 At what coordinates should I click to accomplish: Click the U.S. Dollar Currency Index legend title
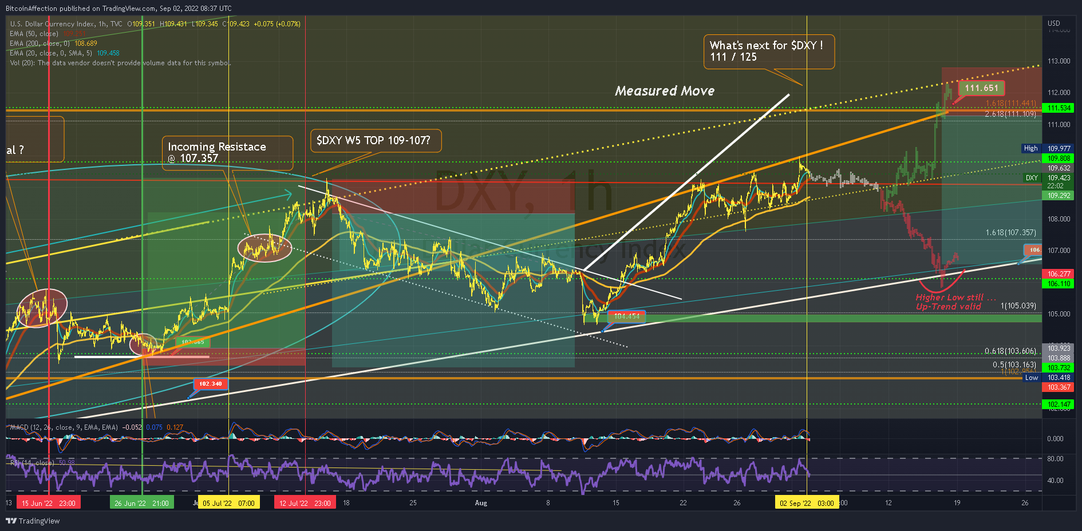[66, 24]
